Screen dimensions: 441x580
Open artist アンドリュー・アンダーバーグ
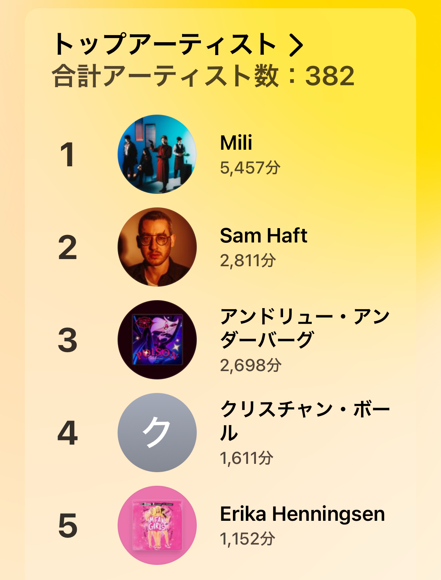point(305,328)
